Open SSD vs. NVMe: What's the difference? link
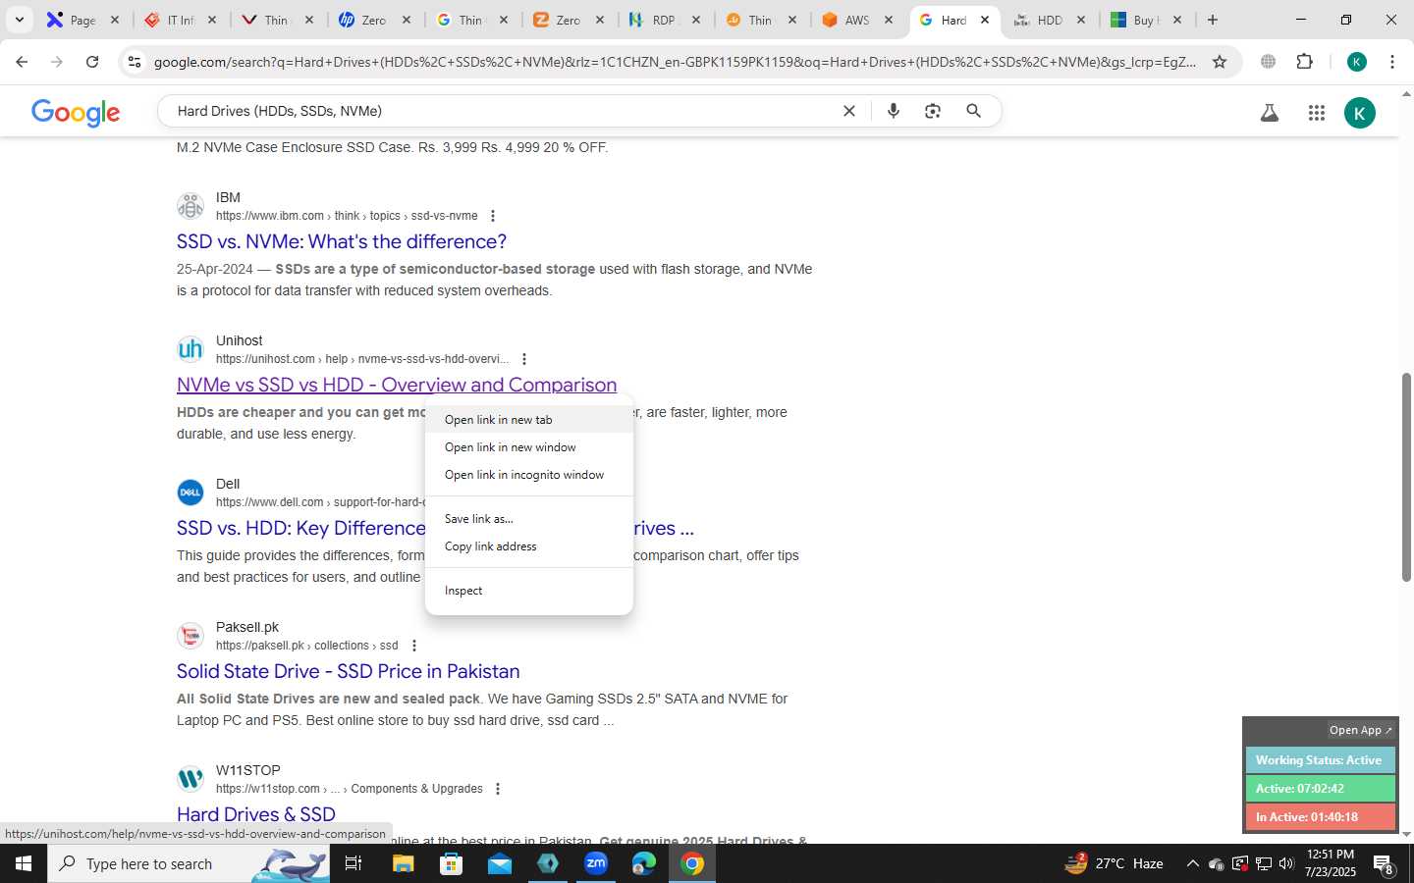 pos(342,241)
